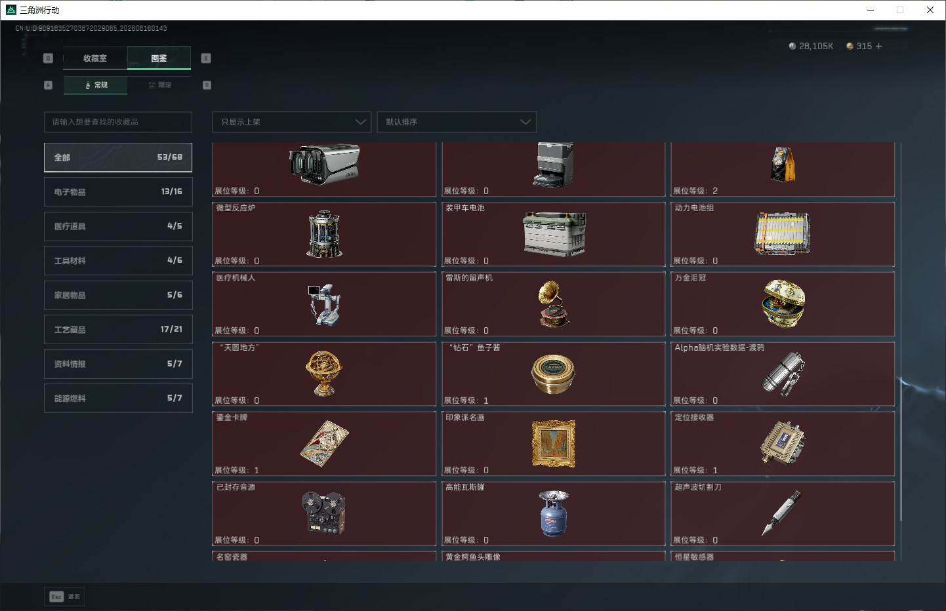Open the 默认排序 sorting dropdown
This screenshot has height=611, width=946.
(457, 122)
